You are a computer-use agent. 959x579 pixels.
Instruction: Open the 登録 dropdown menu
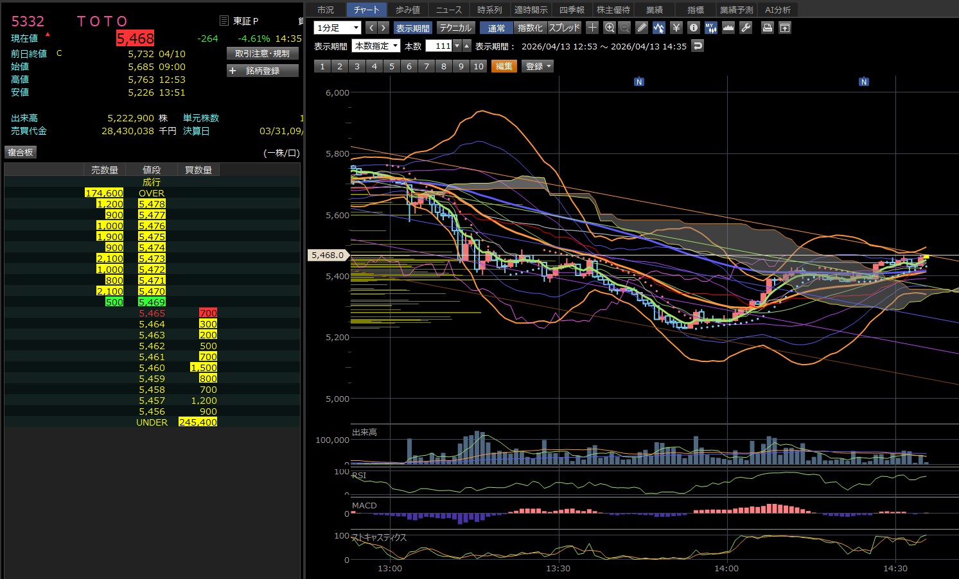(x=538, y=66)
